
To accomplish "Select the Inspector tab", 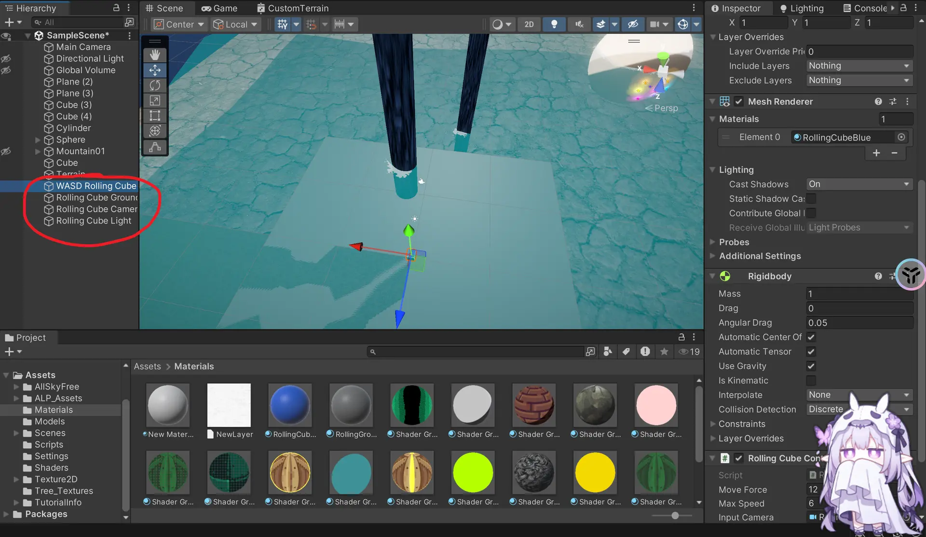I will coord(736,8).
